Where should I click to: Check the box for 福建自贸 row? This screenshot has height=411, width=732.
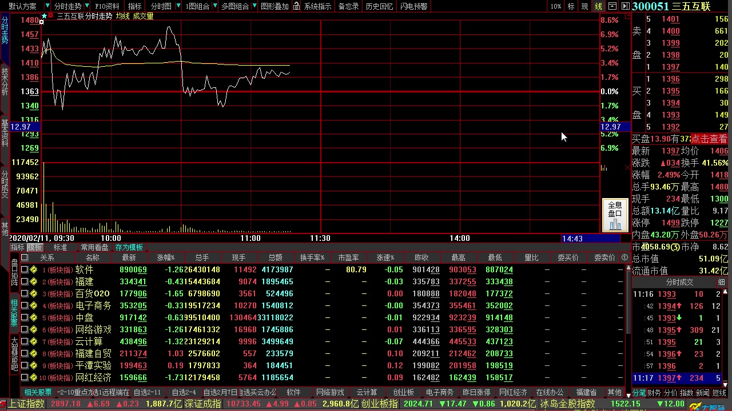[x=24, y=353]
